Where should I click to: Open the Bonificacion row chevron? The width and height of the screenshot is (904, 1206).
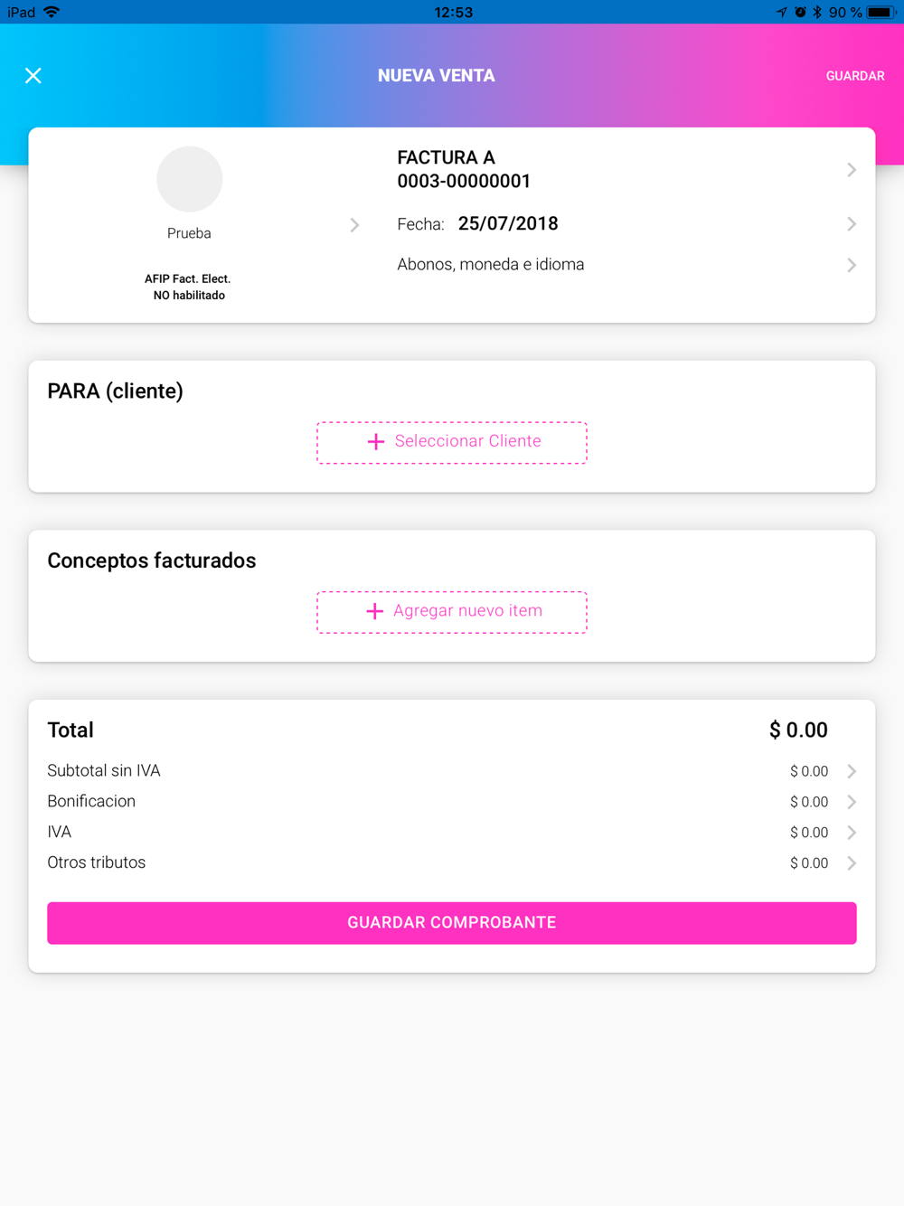click(851, 802)
